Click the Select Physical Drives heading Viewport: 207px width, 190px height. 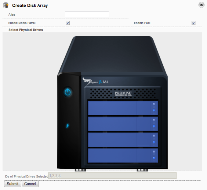click(26, 30)
